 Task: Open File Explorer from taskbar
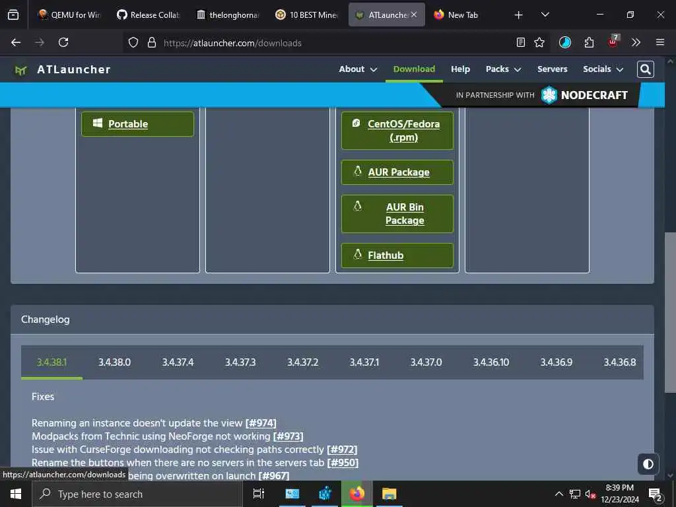click(389, 494)
